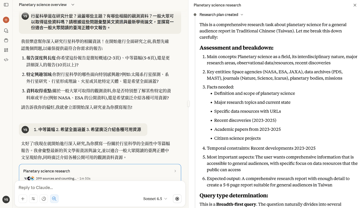Click the 'Key entities' list item
Viewport: 363px width, 208px height.
275,75
